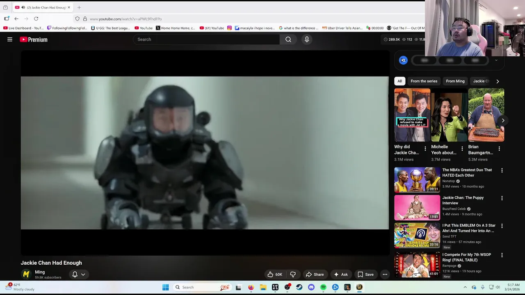Open options for the WSOP Ring video
The image size is (525, 295).
coord(502,255)
